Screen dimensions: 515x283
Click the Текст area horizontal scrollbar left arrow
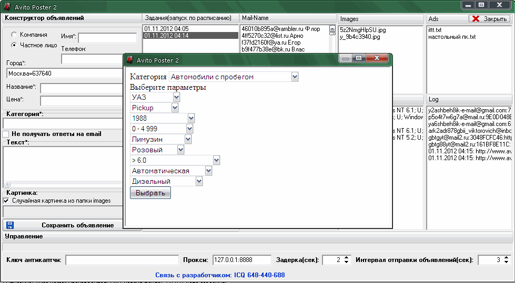click(x=7, y=184)
